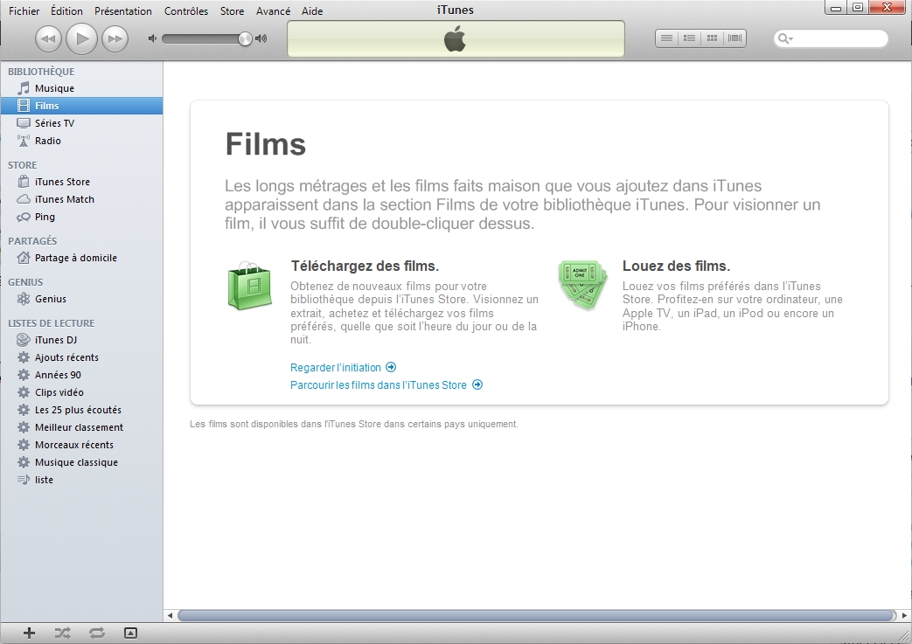Open the Ping speech-bubble icon

(x=24, y=217)
